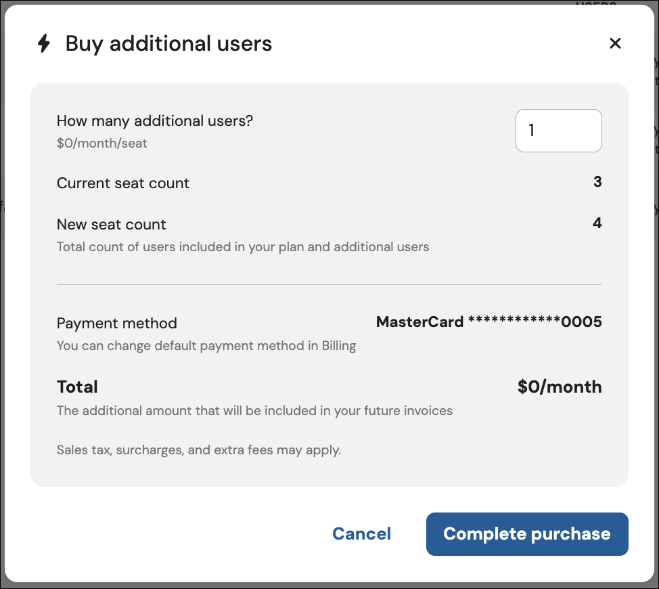The height and width of the screenshot is (589, 659).
Task: Click the MasterCard masked card number
Action: (x=488, y=322)
